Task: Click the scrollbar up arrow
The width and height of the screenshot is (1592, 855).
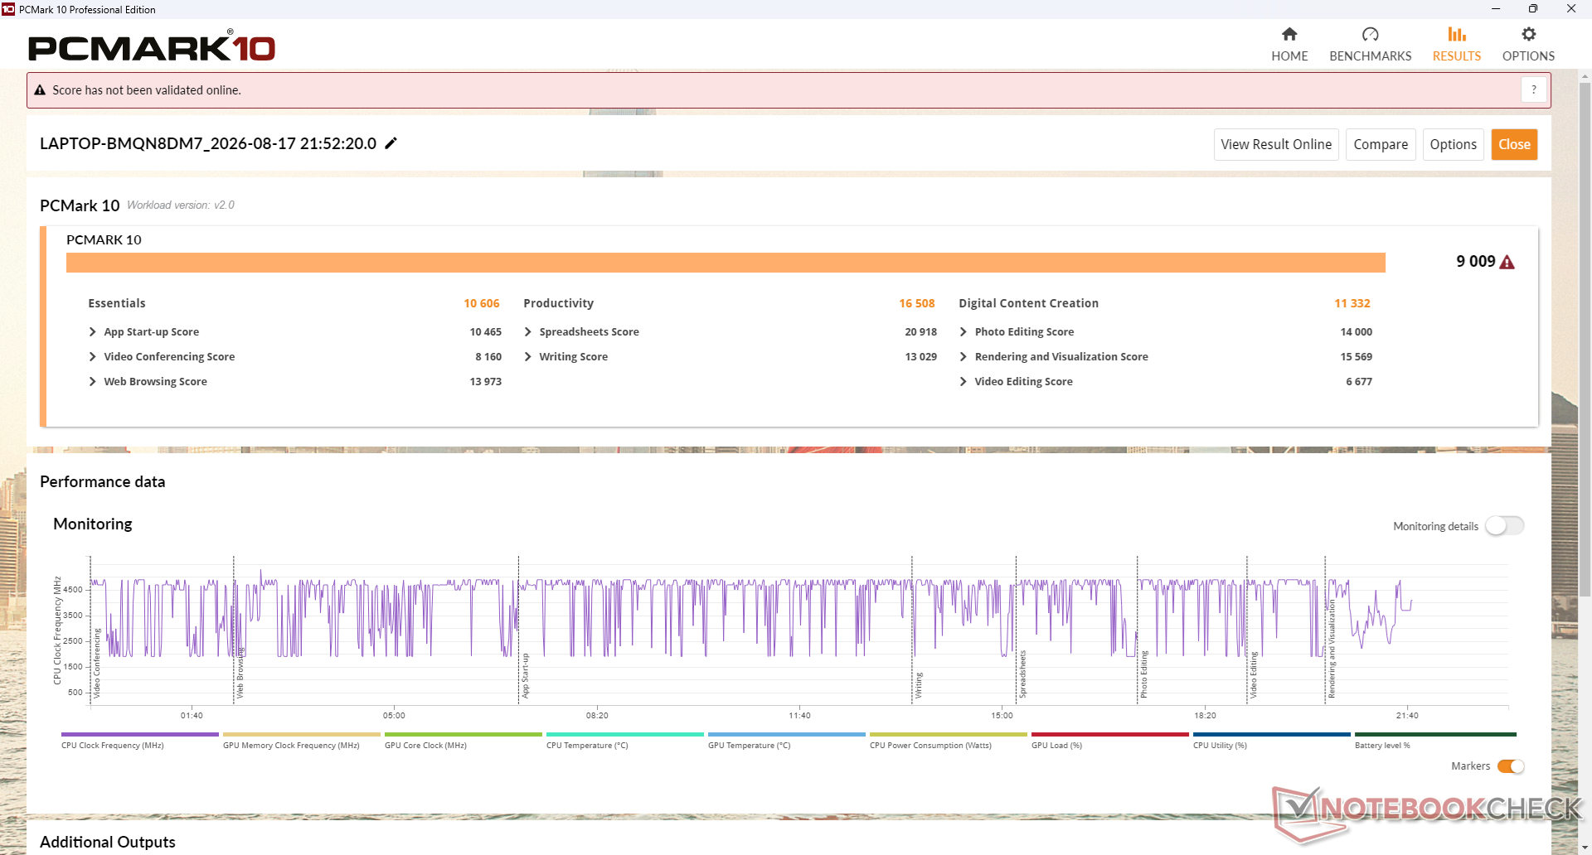Action: pyautogui.click(x=1585, y=76)
